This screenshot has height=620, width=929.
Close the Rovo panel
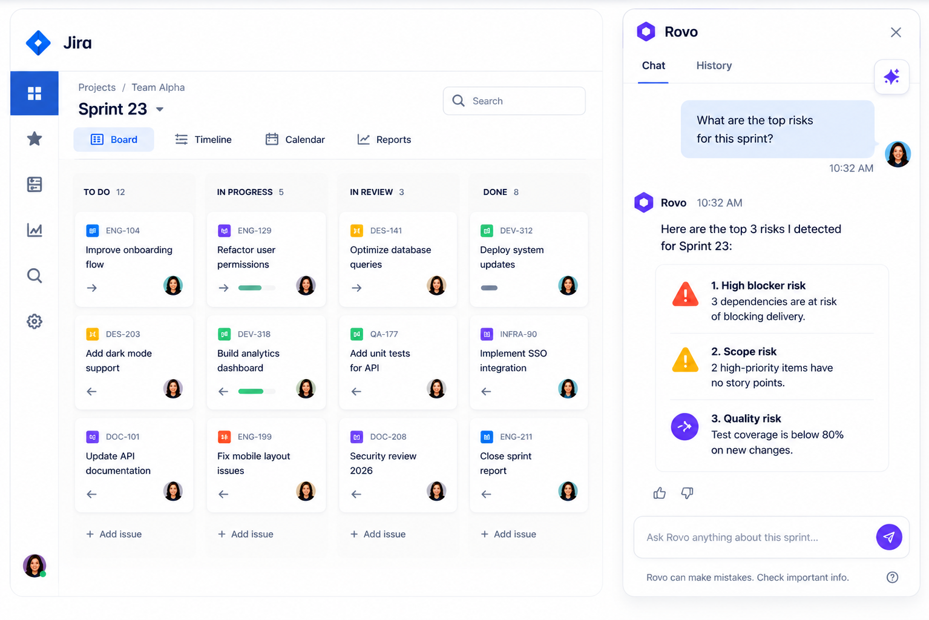coord(896,32)
